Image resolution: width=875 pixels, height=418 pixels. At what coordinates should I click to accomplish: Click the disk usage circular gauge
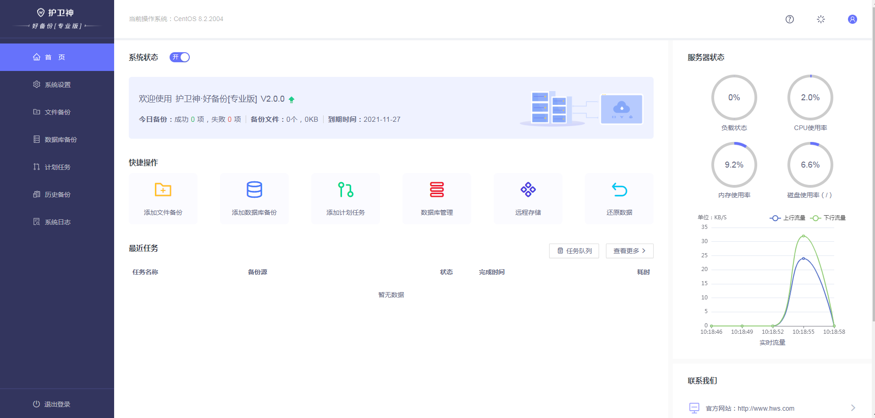click(810, 165)
